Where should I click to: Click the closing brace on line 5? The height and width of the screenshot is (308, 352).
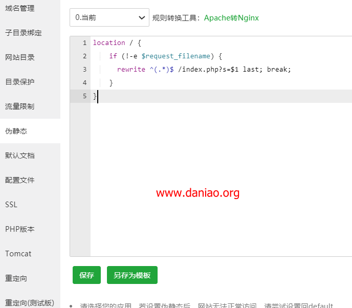tap(95, 96)
